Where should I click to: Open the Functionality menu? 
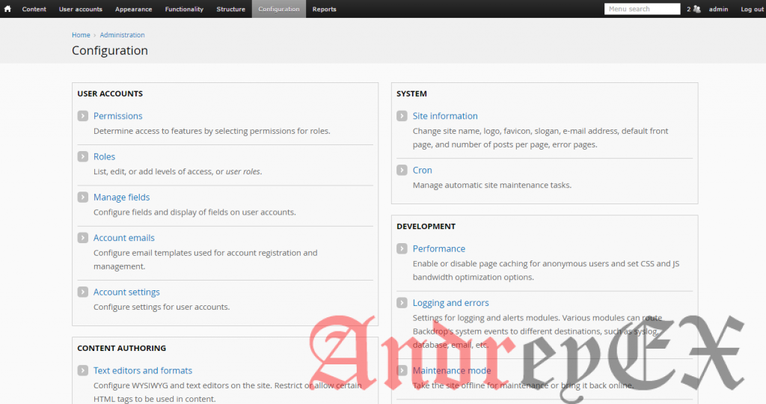tap(184, 9)
